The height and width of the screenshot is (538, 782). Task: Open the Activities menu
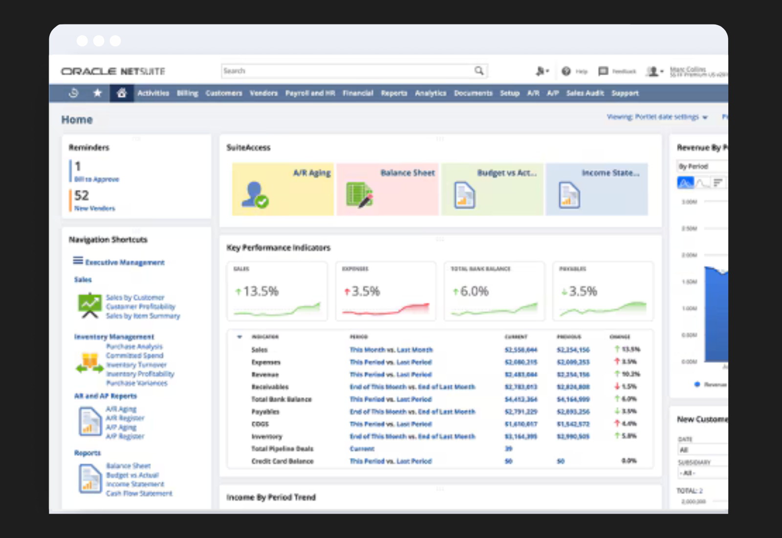click(153, 93)
